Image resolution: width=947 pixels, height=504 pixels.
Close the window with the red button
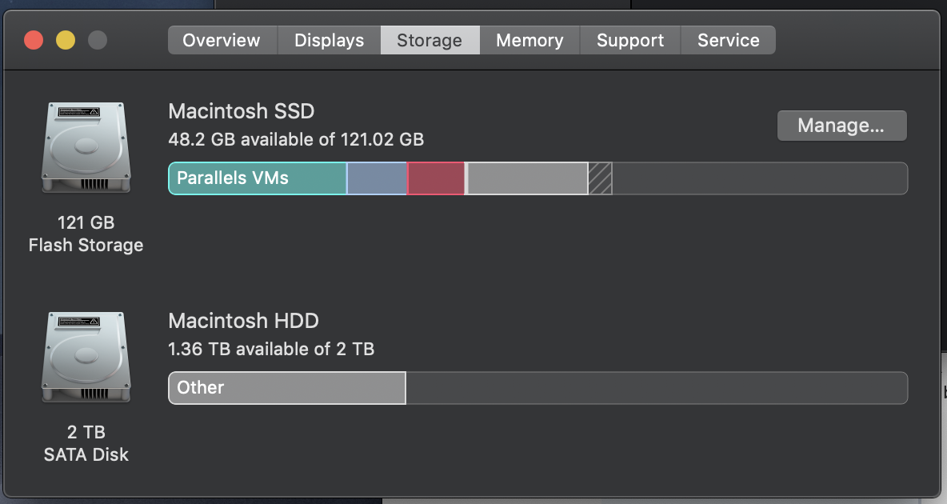(x=34, y=40)
